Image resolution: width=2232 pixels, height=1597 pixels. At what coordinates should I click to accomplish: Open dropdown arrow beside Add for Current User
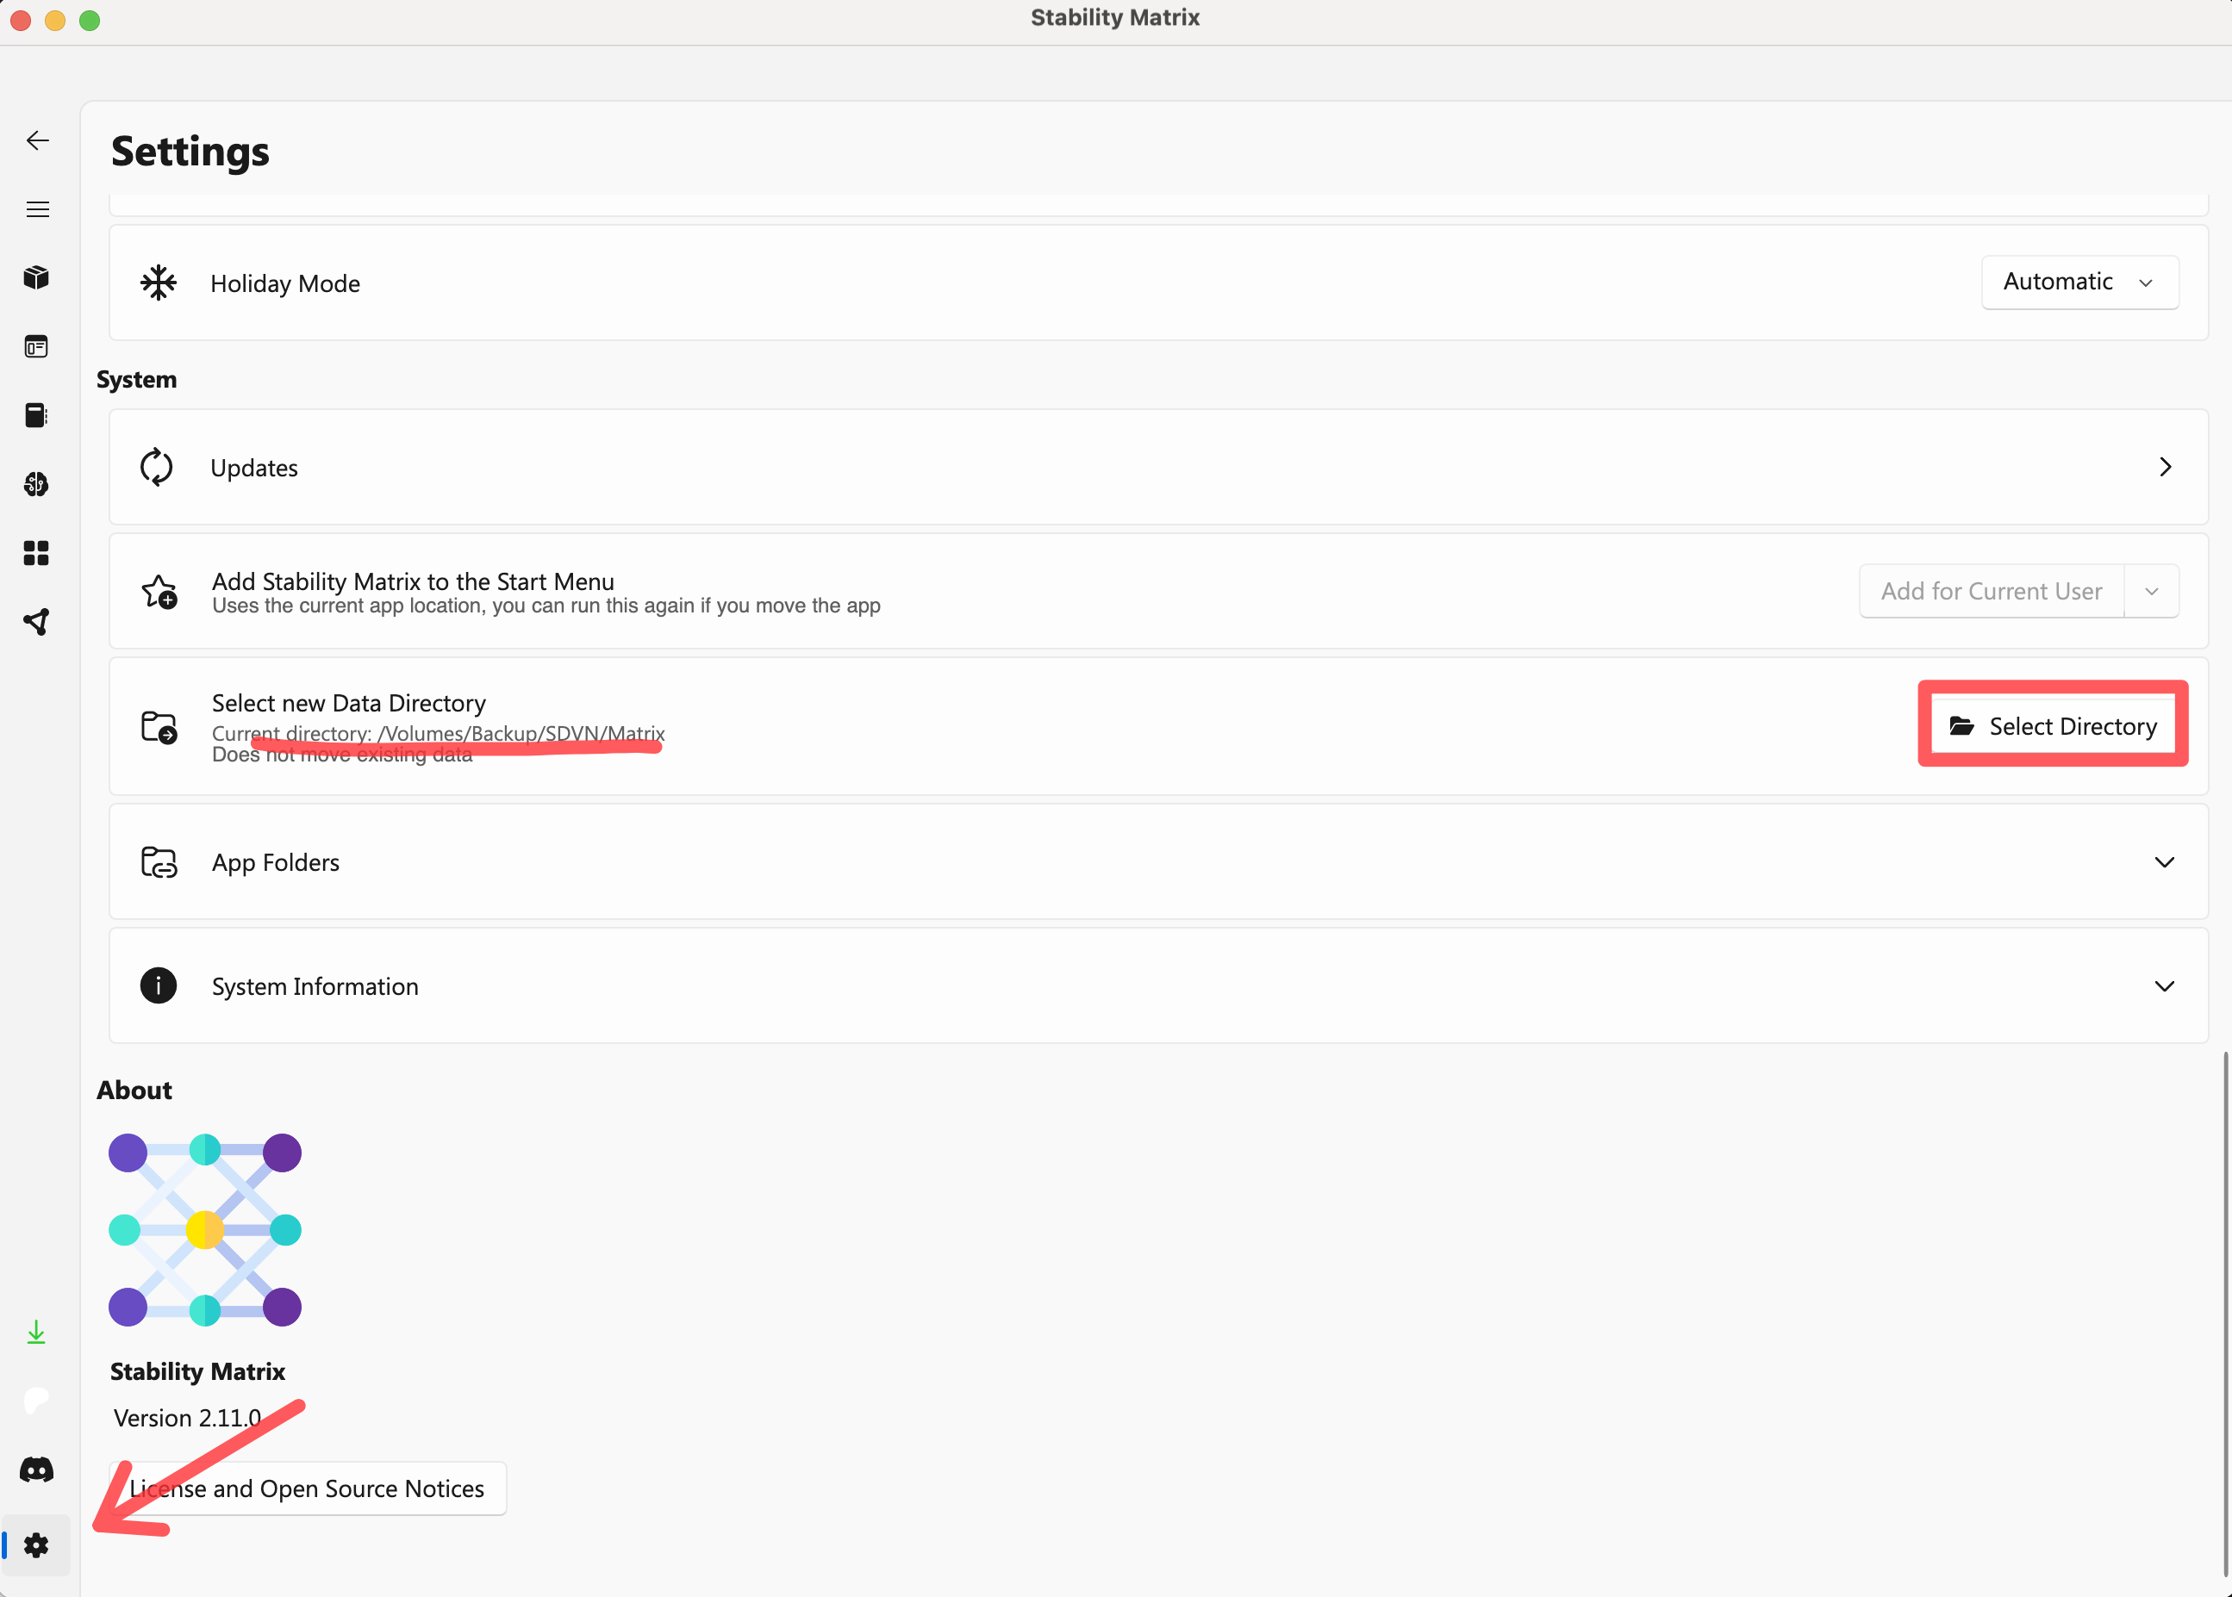(x=2151, y=591)
